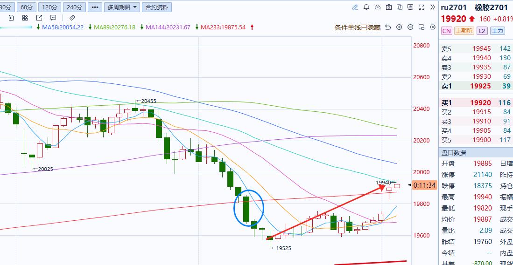Select 卖3 ask price 19935
Viewport: 513px width, 265px height.
pyautogui.click(x=482, y=68)
